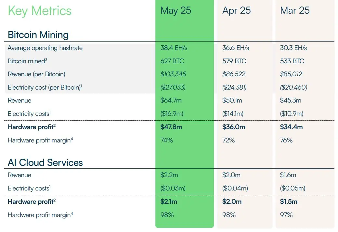
Task: Click the bold $47.8m hardware profit
Action: tap(171, 127)
